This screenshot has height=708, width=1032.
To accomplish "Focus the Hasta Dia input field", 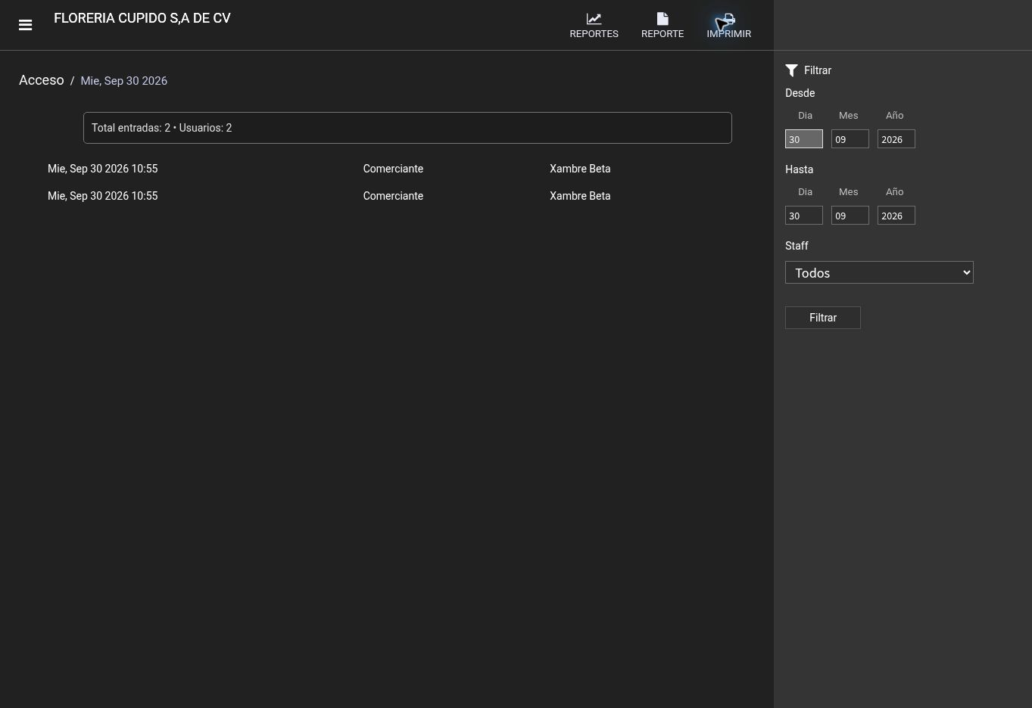I will tap(804, 216).
